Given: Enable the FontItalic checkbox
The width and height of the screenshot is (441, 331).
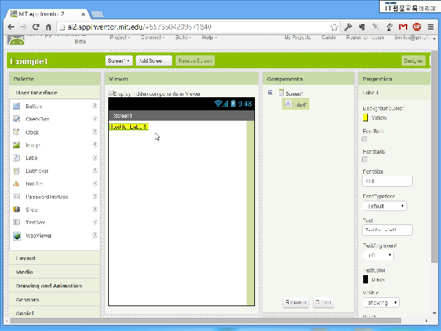Looking at the screenshot, I should pyautogui.click(x=365, y=159).
